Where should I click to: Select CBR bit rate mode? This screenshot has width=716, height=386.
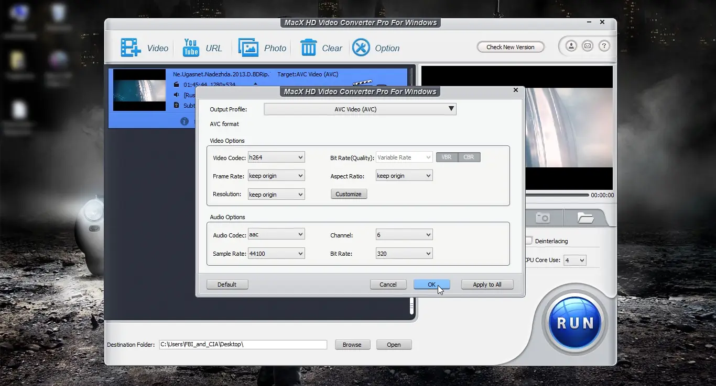469,157
